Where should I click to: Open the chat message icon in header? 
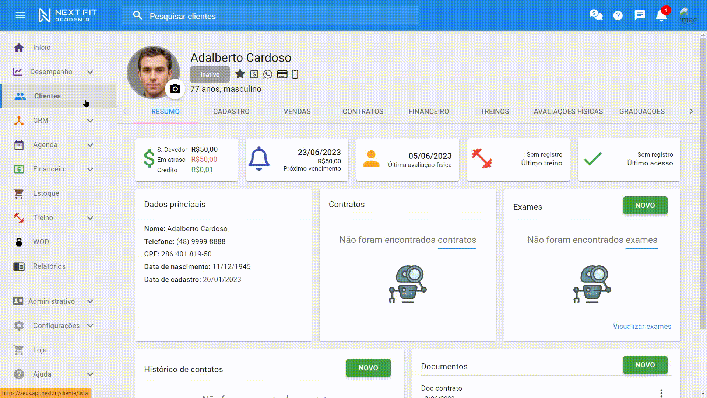(x=640, y=15)
